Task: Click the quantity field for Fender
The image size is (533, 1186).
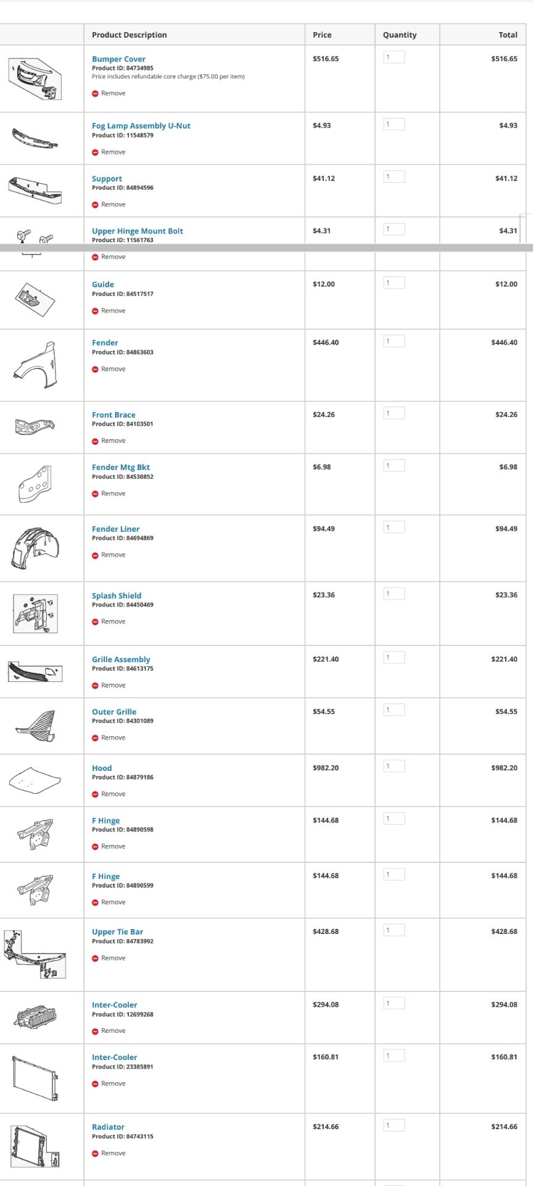Action: click(x=394, y=342)
